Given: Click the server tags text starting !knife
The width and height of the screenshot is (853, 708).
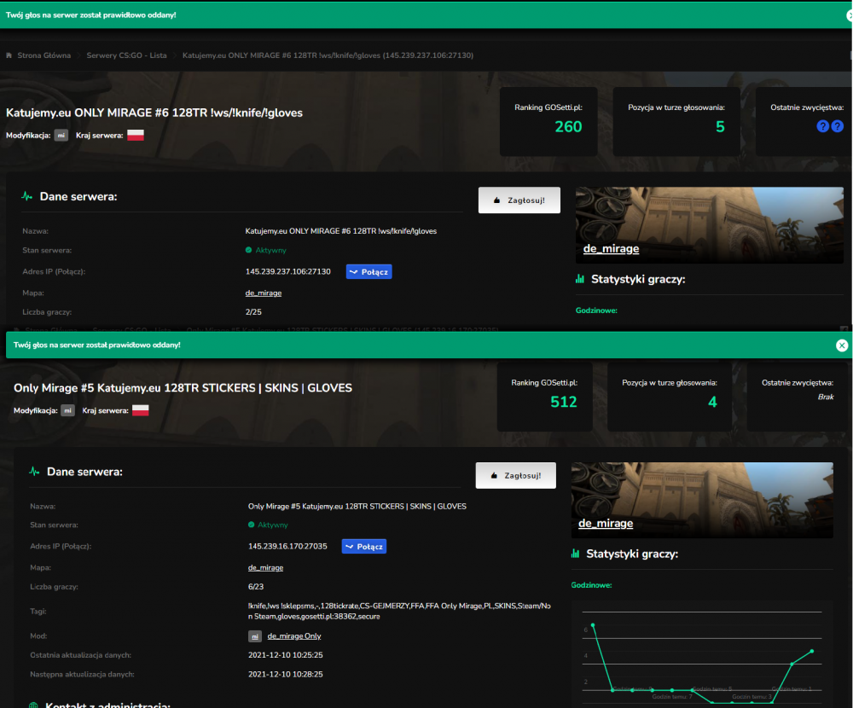Looking at the screenshot, I should 399,611.
